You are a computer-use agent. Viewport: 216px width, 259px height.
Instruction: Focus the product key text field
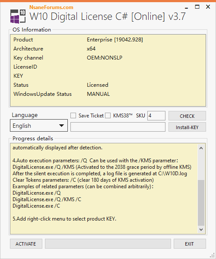[118, 127]
